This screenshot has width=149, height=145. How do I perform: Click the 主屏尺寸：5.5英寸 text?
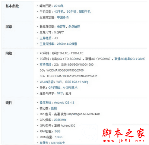(x=52, y=32)
